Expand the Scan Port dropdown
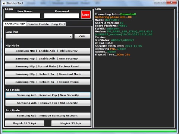 (x=39, y=36)
